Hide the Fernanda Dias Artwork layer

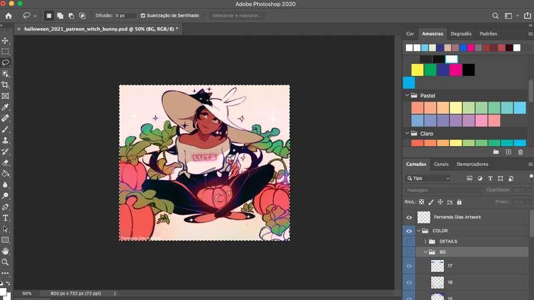click(x=409, y=217)
